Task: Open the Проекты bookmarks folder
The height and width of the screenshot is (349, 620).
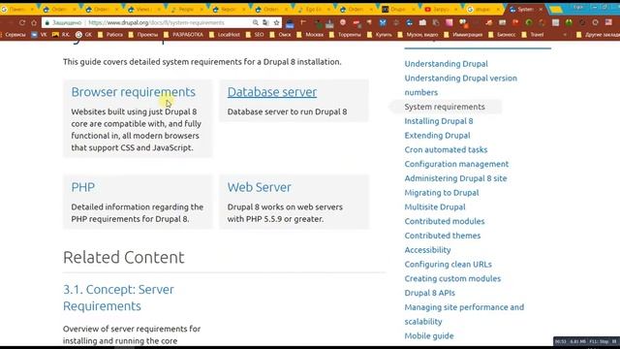Action: (x=143, y=35)
